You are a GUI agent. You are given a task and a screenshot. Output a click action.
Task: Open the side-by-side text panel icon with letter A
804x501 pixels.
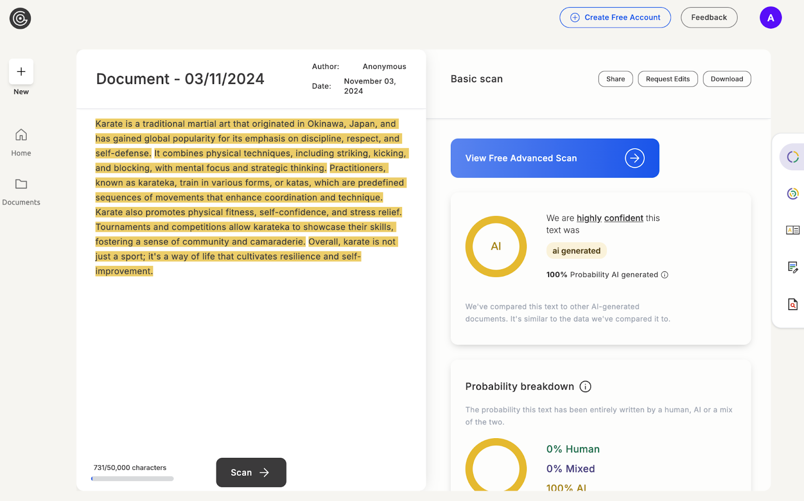792,230
